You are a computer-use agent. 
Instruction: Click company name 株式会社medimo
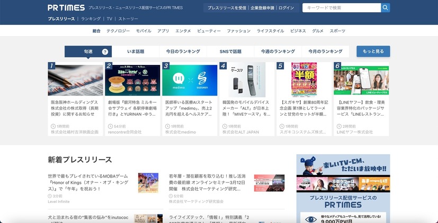point(181,132)
